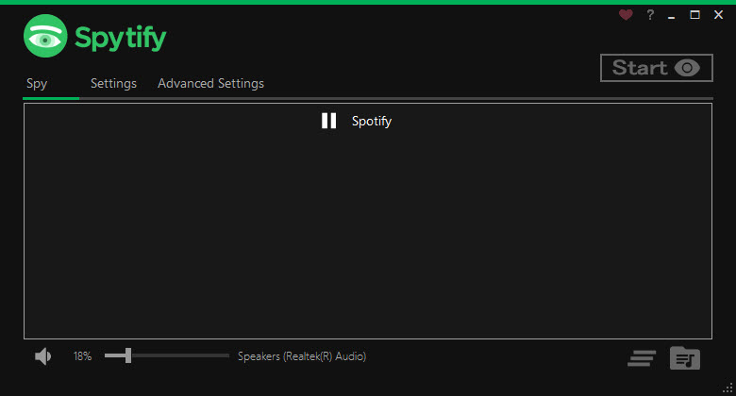This screenshot has height=396, width=736.
Task: Maximize the Spytify window
Action: click(694, 15)
